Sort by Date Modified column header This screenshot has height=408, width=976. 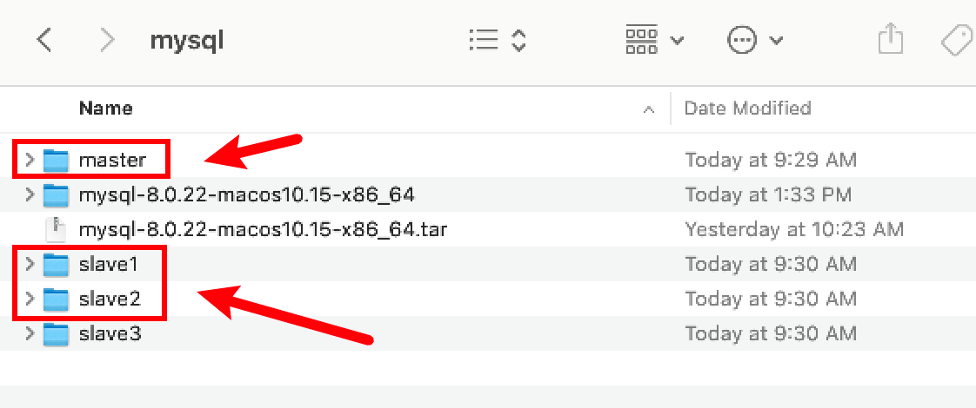[x=747, y=109]
